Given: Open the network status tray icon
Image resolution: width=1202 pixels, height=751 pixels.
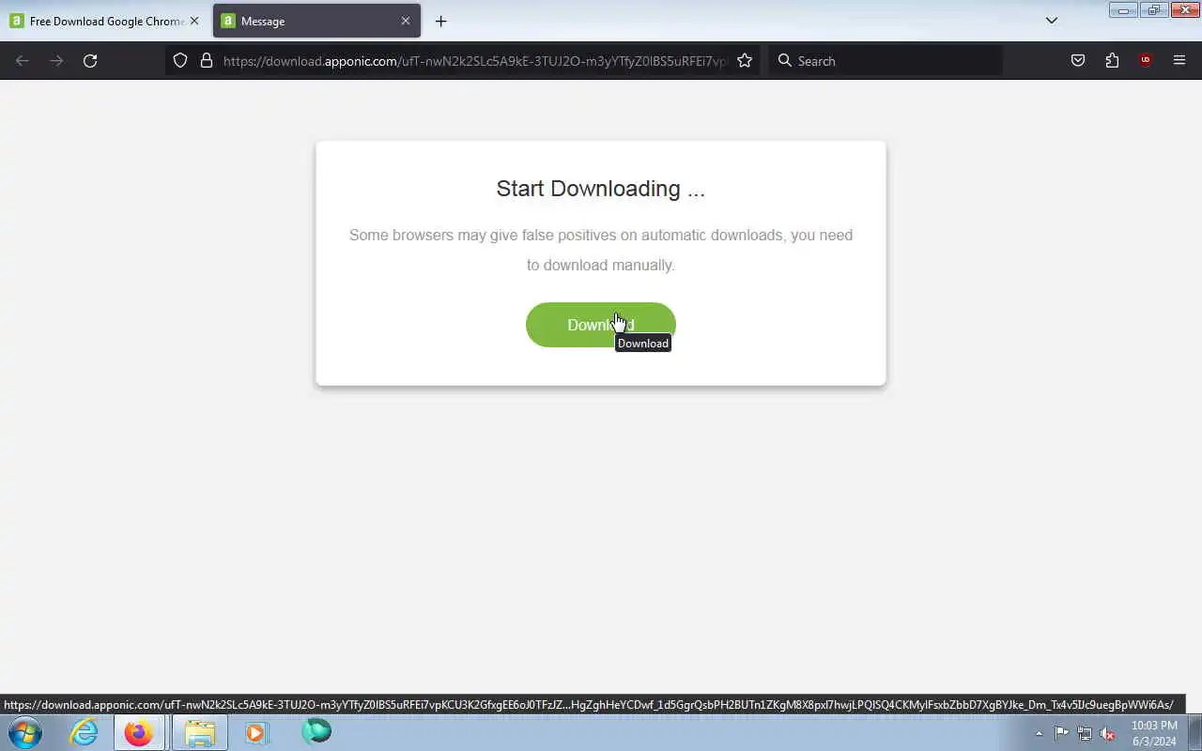Looking at the screenshot, I should click(x=1085, y=733).
